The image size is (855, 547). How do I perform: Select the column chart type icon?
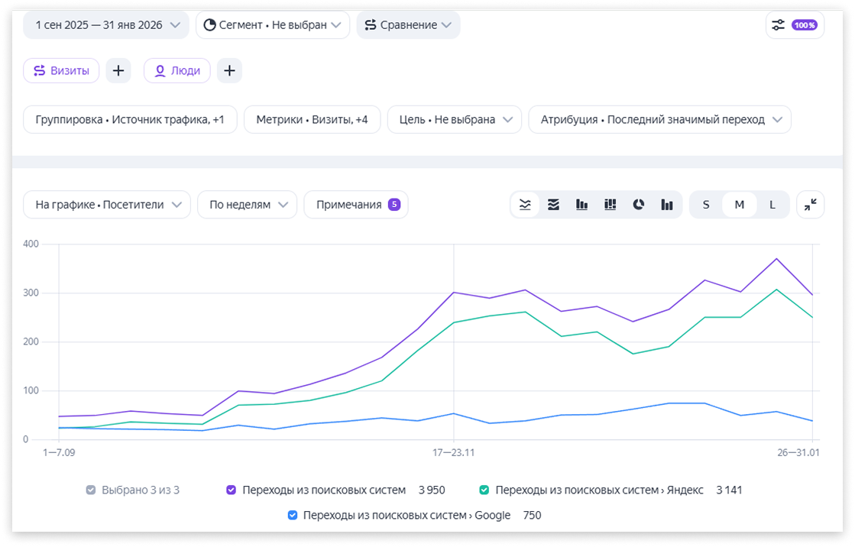pyautogui.click(x=581, y=205)
